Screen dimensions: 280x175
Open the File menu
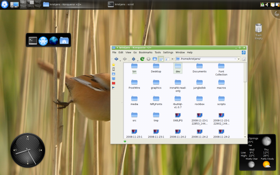(x=114, y=52)
